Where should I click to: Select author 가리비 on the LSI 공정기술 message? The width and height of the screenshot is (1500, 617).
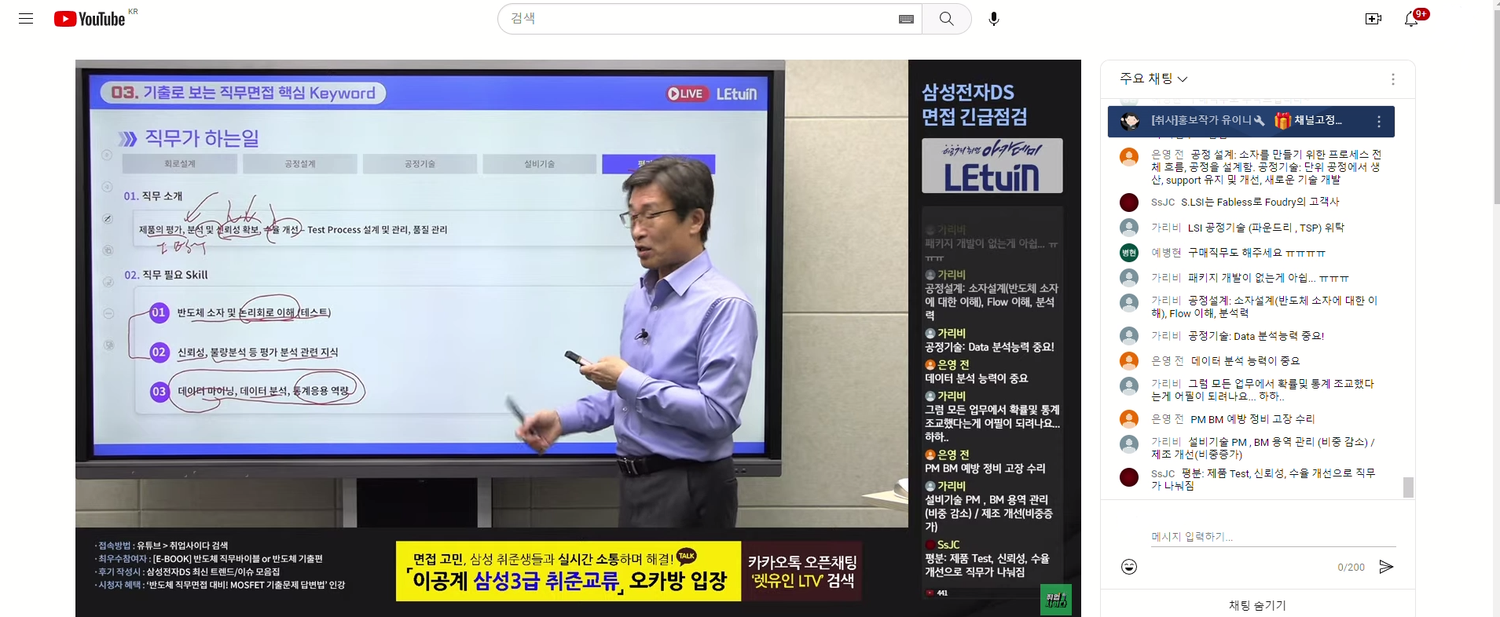1166,228
